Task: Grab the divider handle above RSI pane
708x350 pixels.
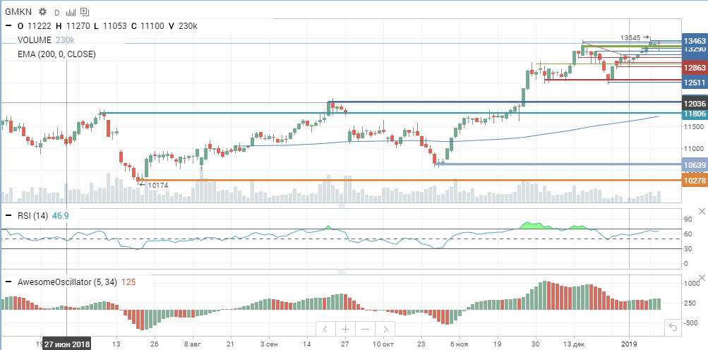Action: 342,205
